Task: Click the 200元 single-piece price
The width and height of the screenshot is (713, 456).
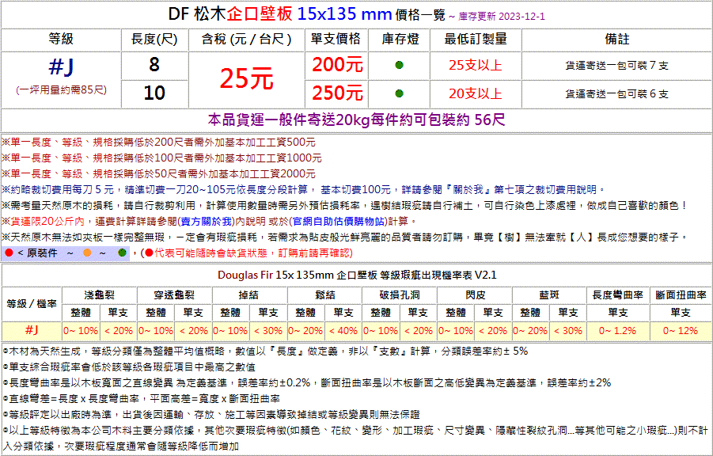Action: pos(336,65)
